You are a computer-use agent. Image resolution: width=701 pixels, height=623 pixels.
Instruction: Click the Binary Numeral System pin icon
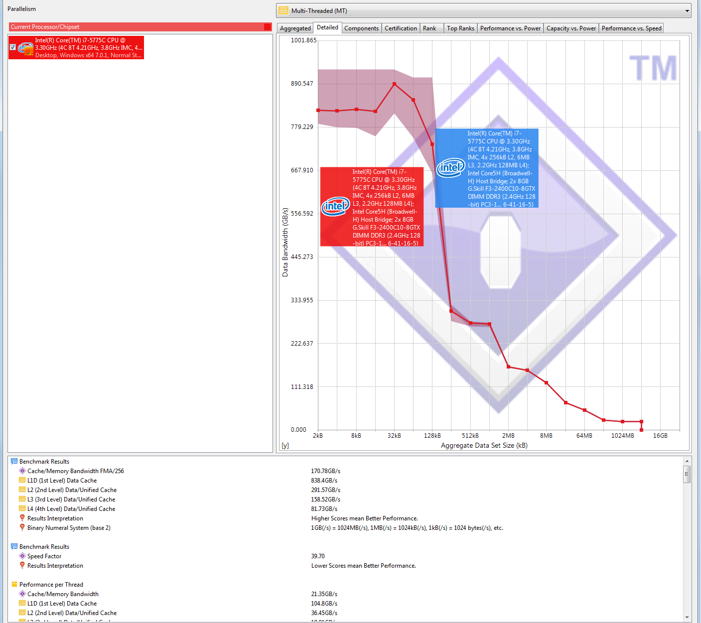pyautogui.click(x=22, y=527)
